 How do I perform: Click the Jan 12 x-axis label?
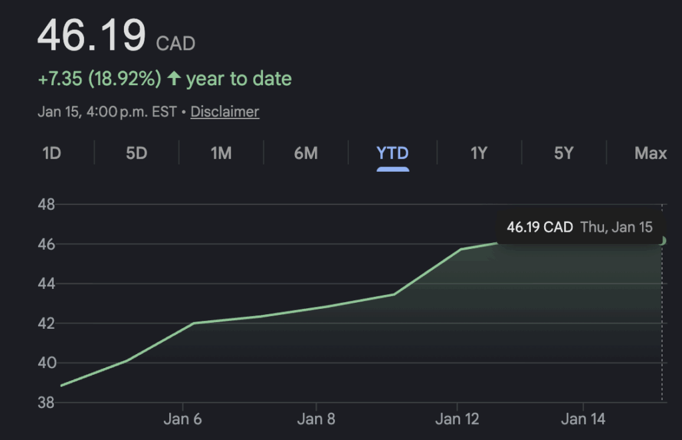(x=457, y=419)
